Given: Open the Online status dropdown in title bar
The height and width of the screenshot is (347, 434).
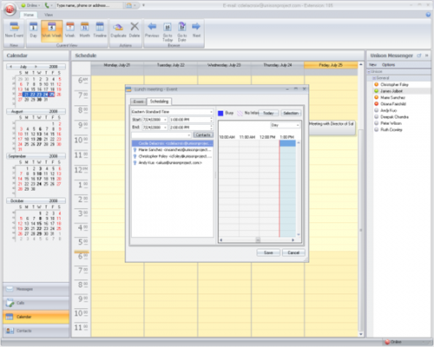Looking at the screenshot, I should point(30,5).
